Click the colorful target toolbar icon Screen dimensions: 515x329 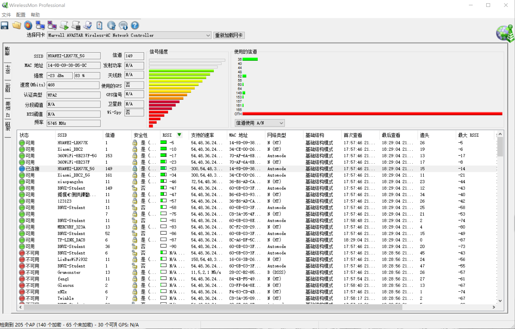click(x=28, y=26)
